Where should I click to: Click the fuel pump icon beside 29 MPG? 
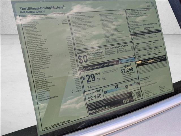click(x=84, y=78)
